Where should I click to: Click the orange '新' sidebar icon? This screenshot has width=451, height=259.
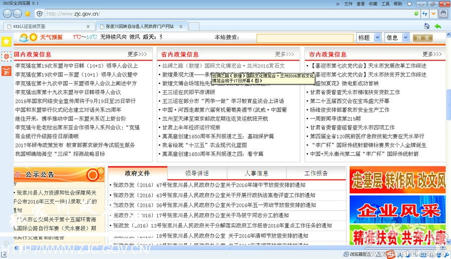click(6, 72)
